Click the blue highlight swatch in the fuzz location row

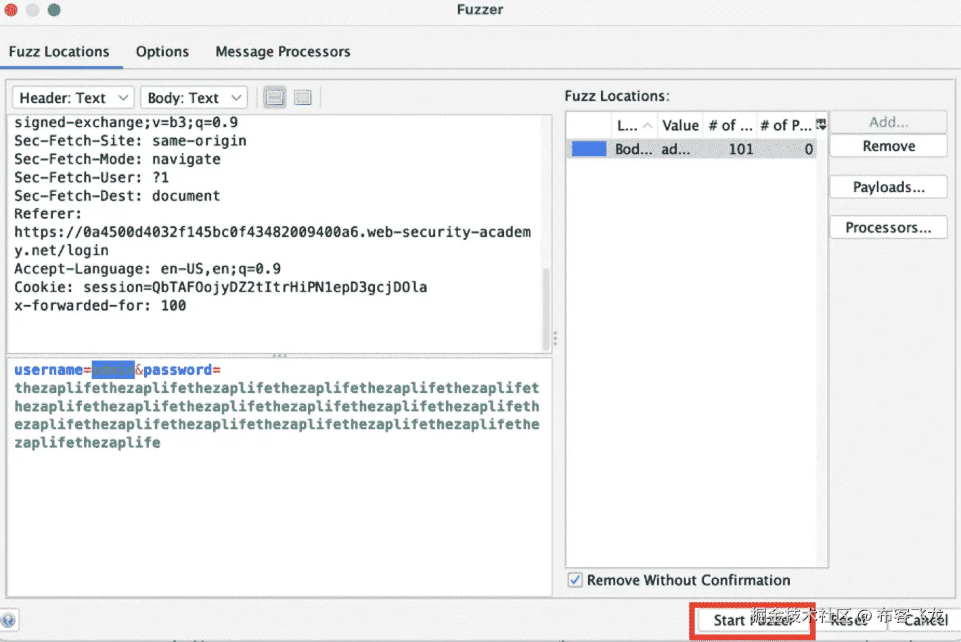pos(588,149)
